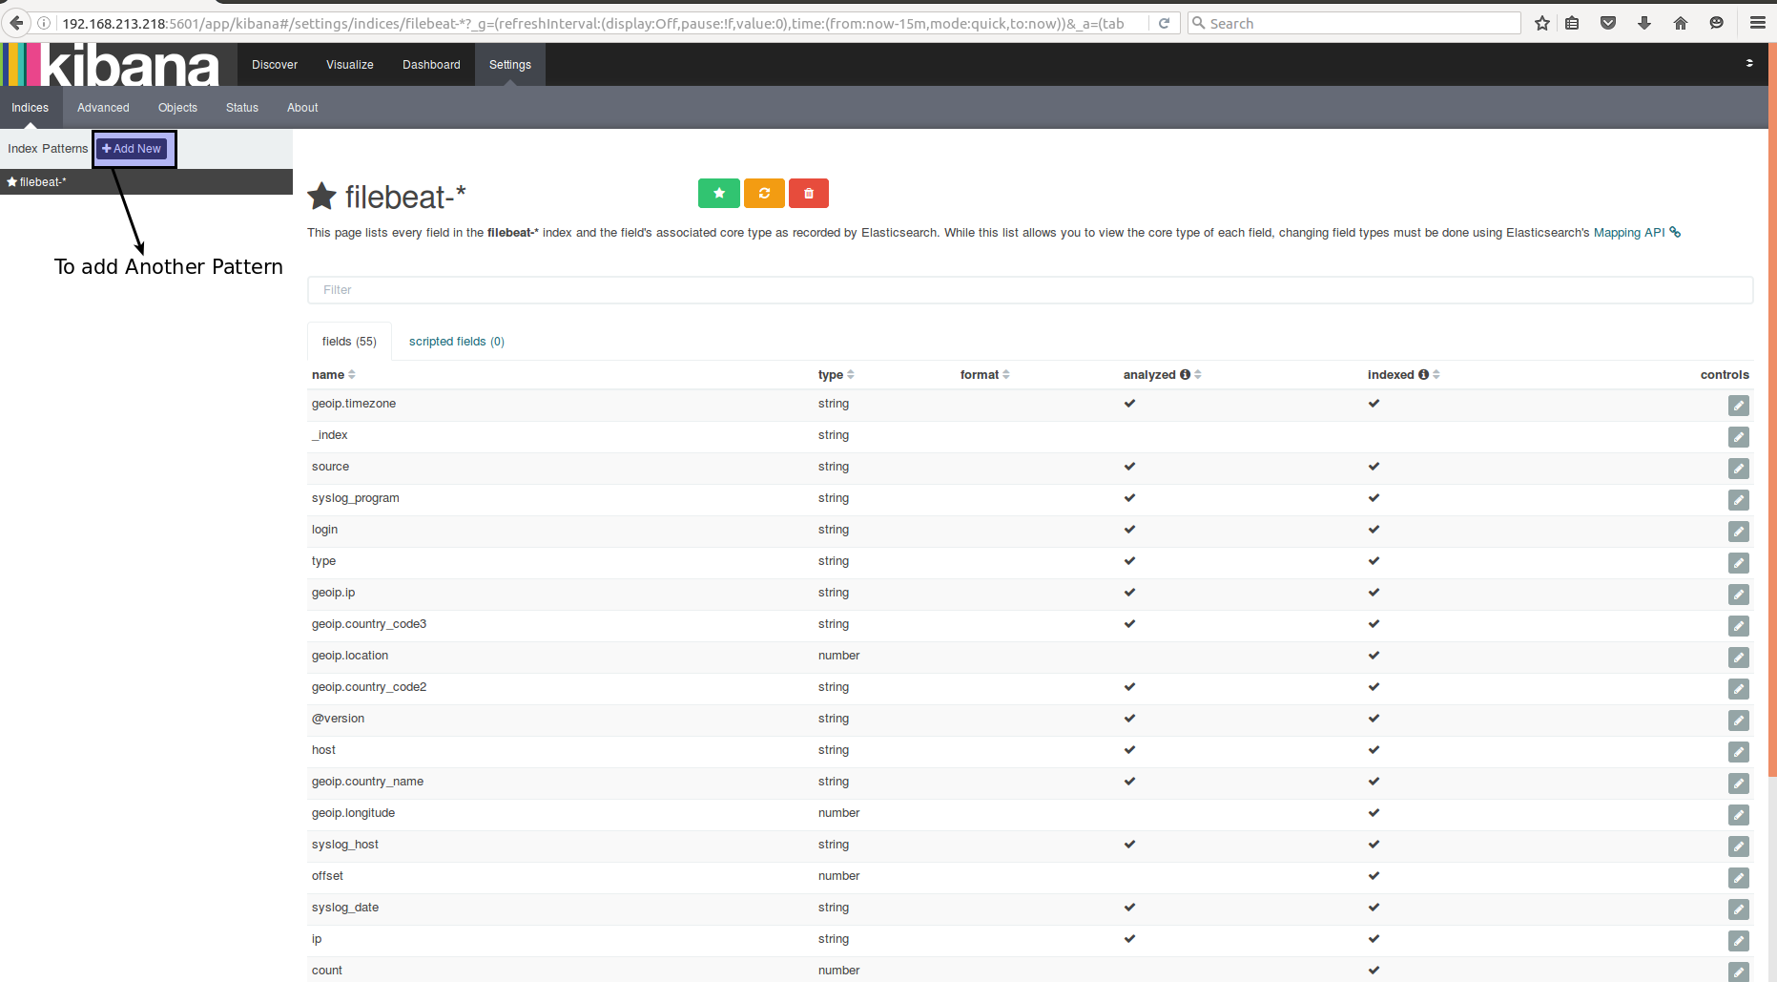Click the orange reload field list button
Viewport: 1777px width, 982px height.
pyautogui.click(x=764, y=193)
